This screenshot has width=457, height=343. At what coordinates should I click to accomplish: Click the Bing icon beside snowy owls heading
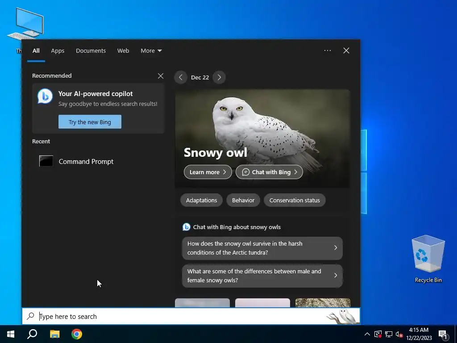coord(186,227)
